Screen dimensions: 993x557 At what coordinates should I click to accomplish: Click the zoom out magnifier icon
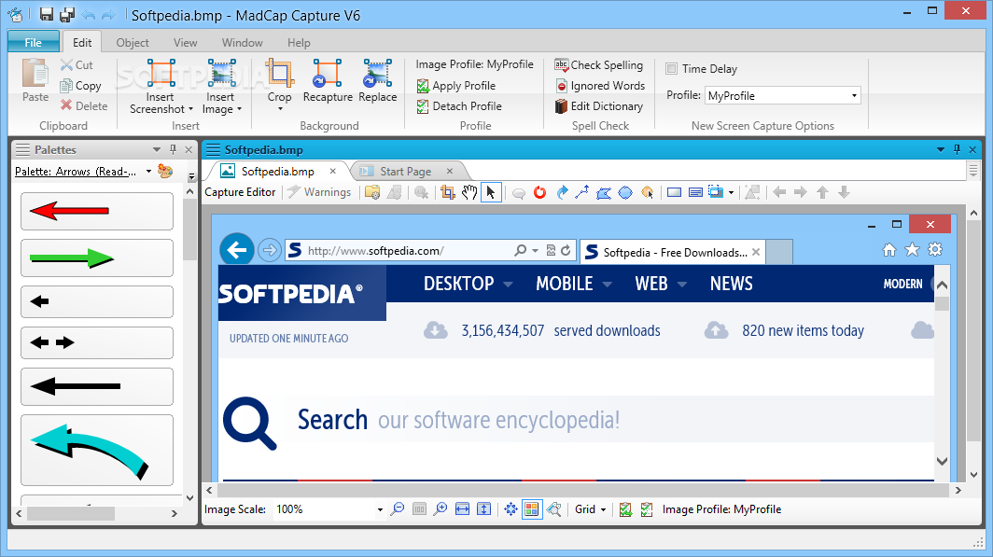[x=398, y=508]
